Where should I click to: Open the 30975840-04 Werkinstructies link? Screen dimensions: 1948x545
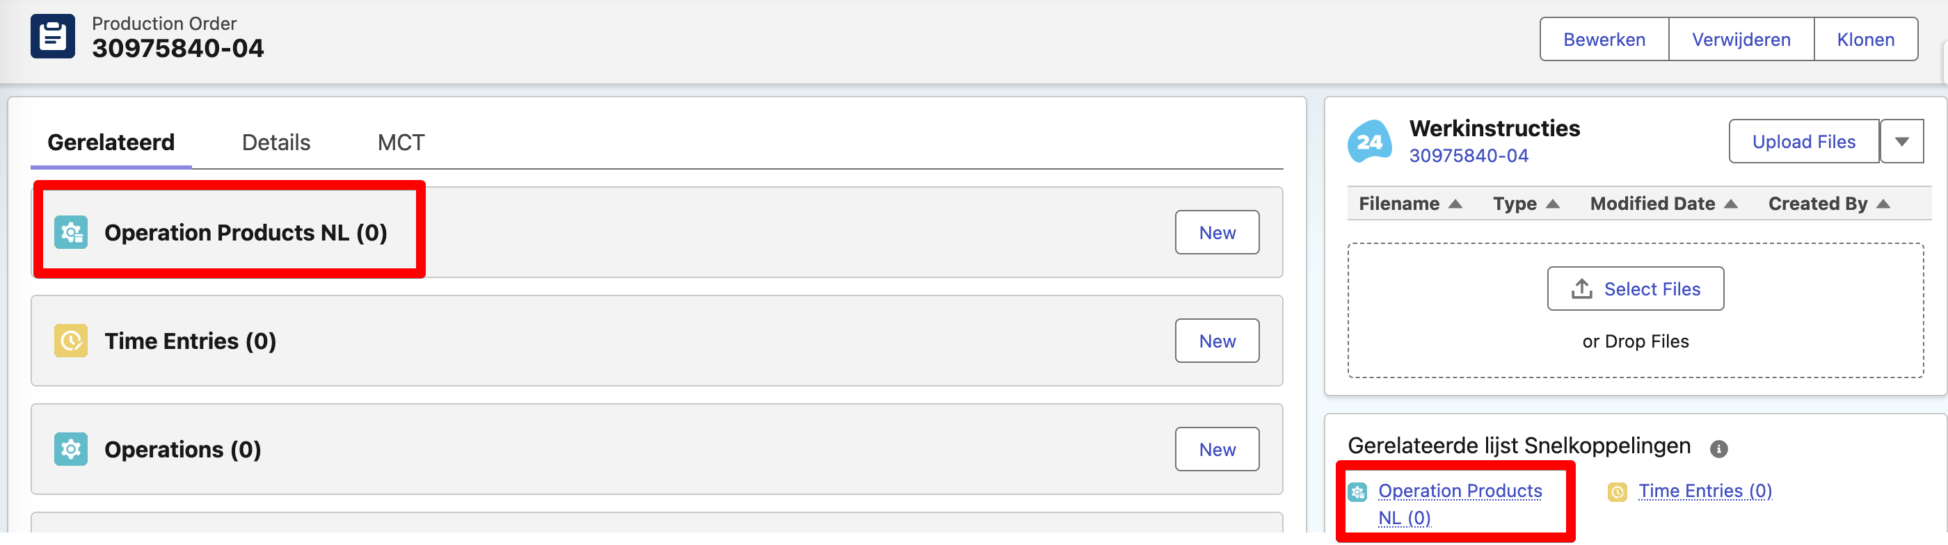[x=1468, y=156]
